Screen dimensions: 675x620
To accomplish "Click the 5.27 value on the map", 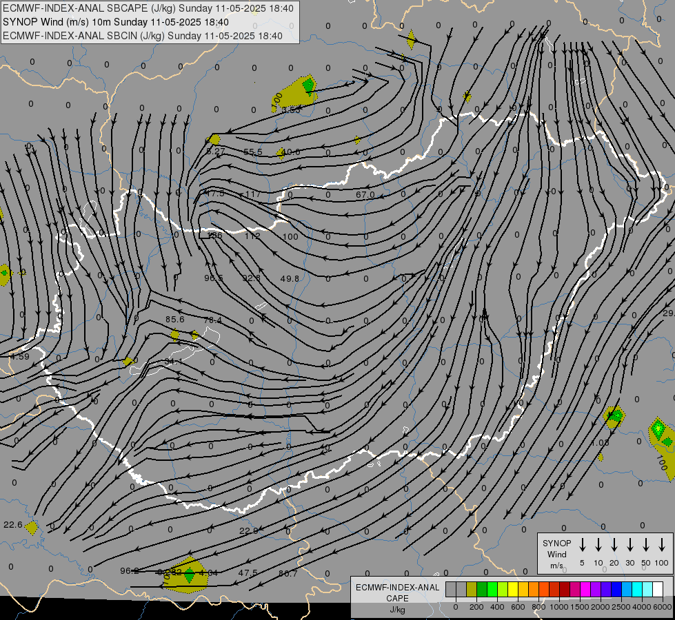I will pyautogui.click(x=216, y=152).
